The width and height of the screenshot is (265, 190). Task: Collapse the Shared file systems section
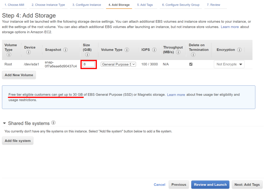point(4,123)
